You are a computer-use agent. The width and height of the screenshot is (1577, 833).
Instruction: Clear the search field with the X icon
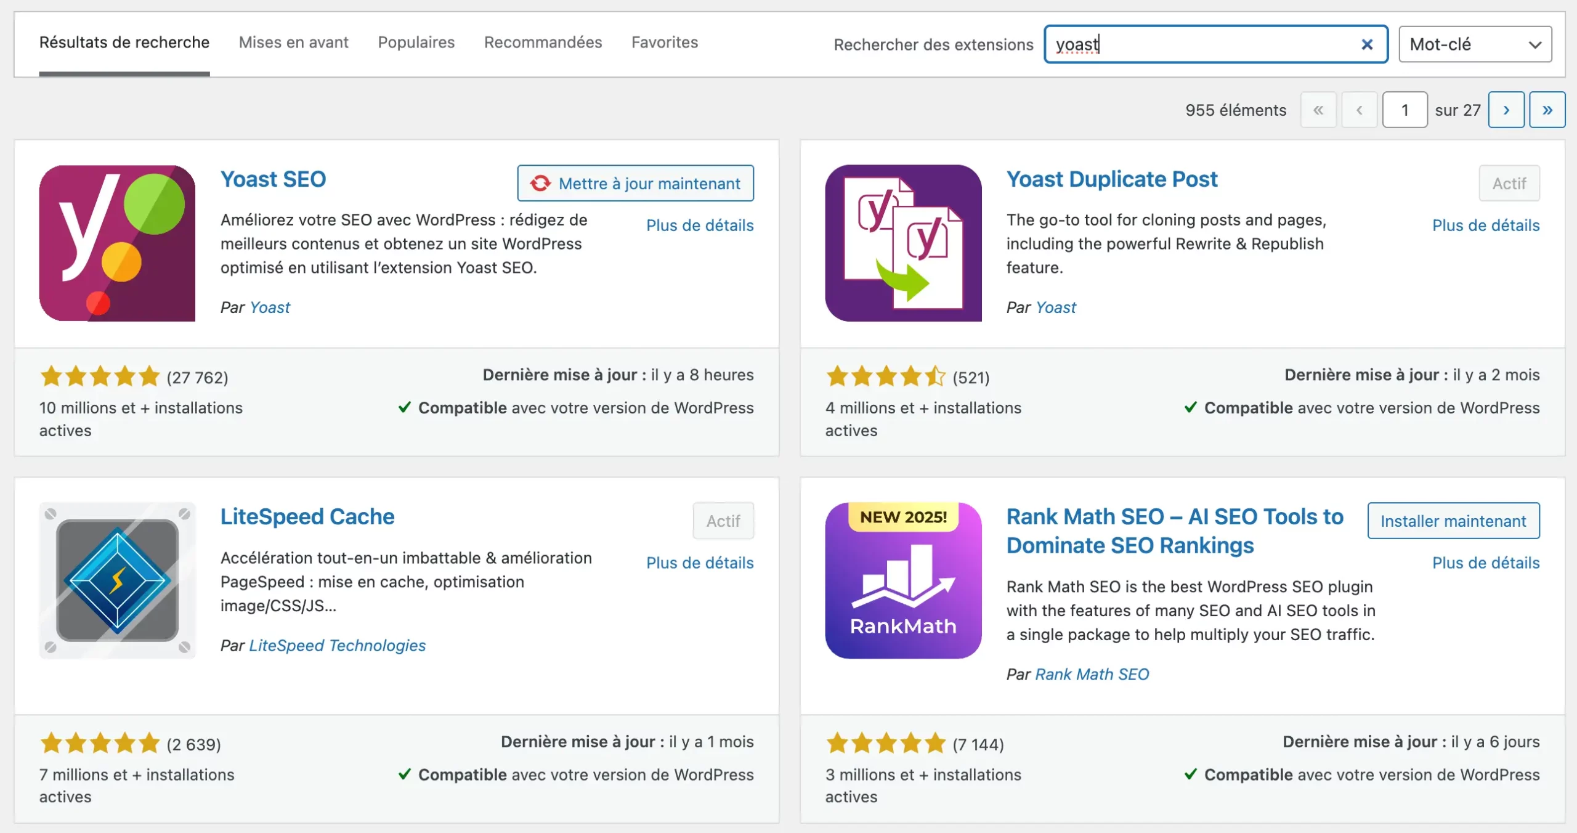[x=1367, y=44]
